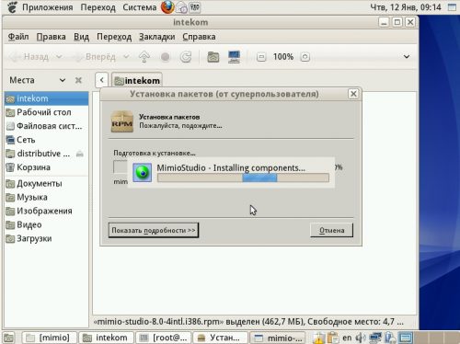Toggle the path bar back arrow button
Screen dimensions: 460x344
pos(101,80)
